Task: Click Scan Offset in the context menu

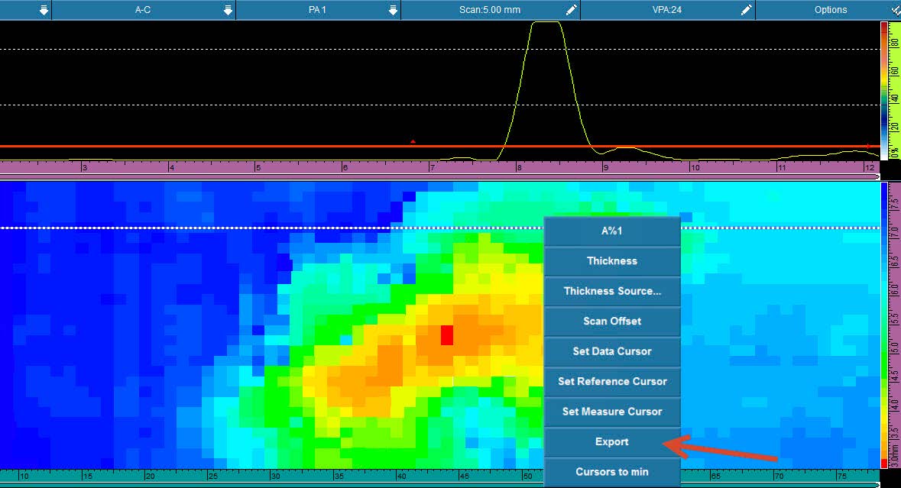Action: [611, 321]
